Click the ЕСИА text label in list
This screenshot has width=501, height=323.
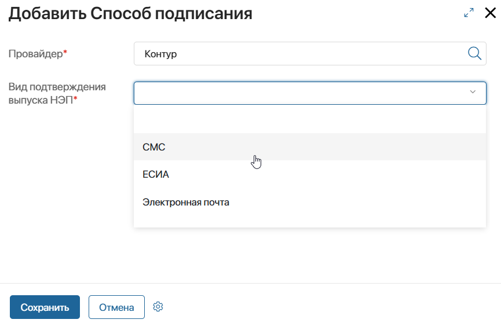click(x=156, y=174)
